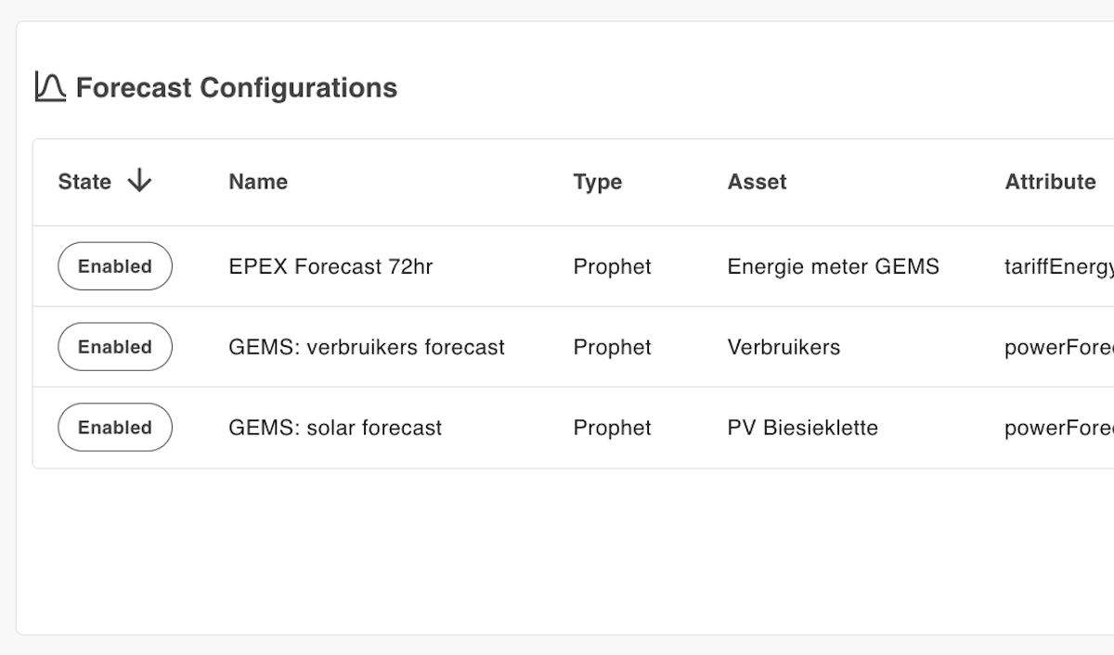Open GEMS: solar forecast configuration
Viewport: 1114px width, 655px height.
pyautogui.click(x=335, y=429)
